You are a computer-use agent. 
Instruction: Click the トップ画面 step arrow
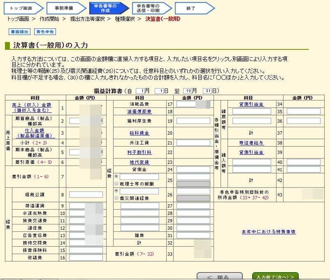point(23,8)
